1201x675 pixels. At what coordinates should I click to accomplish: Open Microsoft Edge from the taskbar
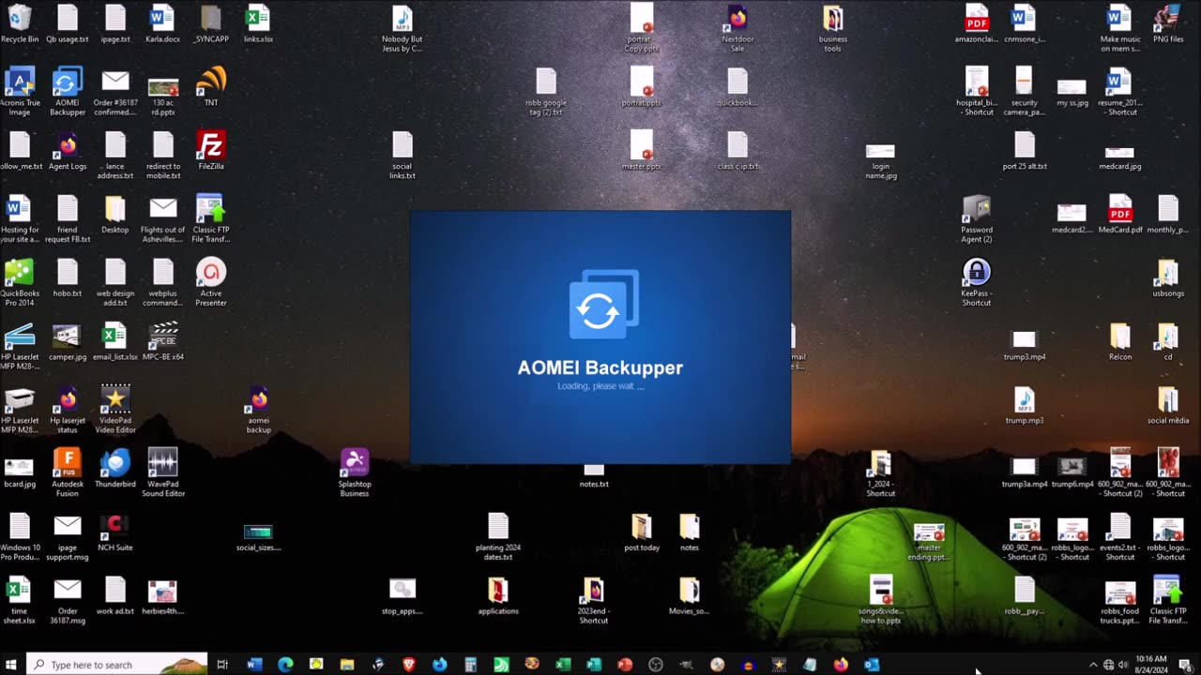click(285, 665)
